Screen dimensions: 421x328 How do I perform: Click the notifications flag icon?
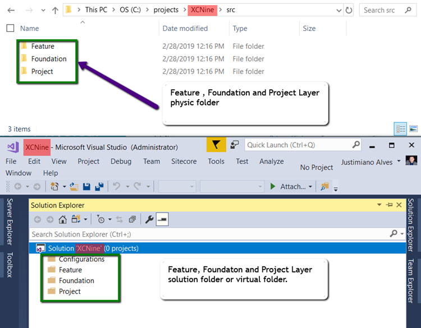[x=216, y=145]
